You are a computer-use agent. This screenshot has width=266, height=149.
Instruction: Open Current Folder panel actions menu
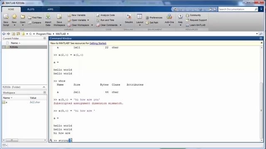(44, 38)
